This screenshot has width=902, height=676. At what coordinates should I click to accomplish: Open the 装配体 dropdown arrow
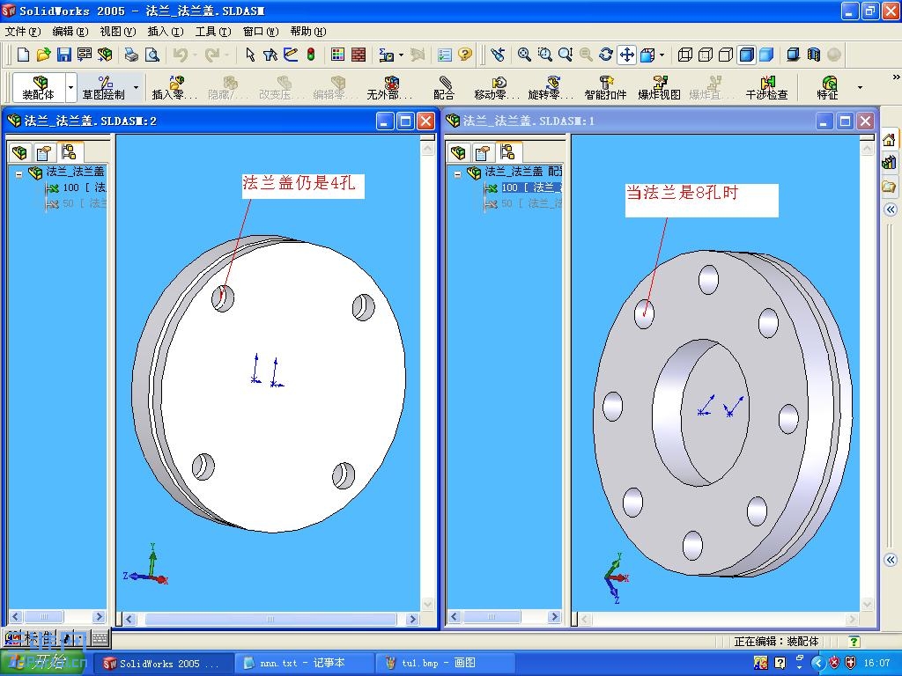click(70, 87)
